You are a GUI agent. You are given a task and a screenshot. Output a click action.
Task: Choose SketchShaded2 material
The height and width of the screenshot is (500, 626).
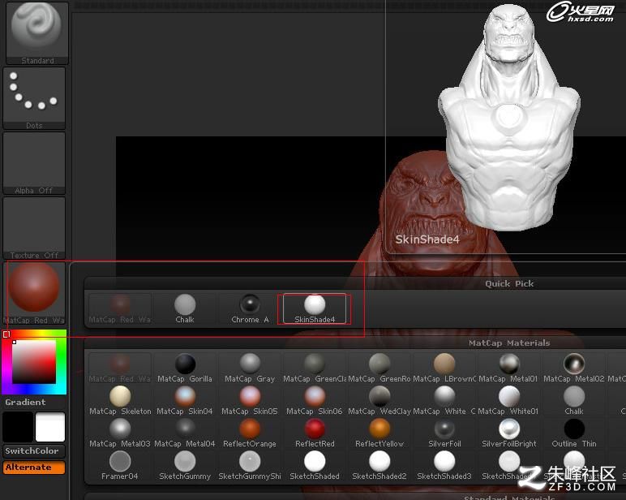[x=379, y=466]
